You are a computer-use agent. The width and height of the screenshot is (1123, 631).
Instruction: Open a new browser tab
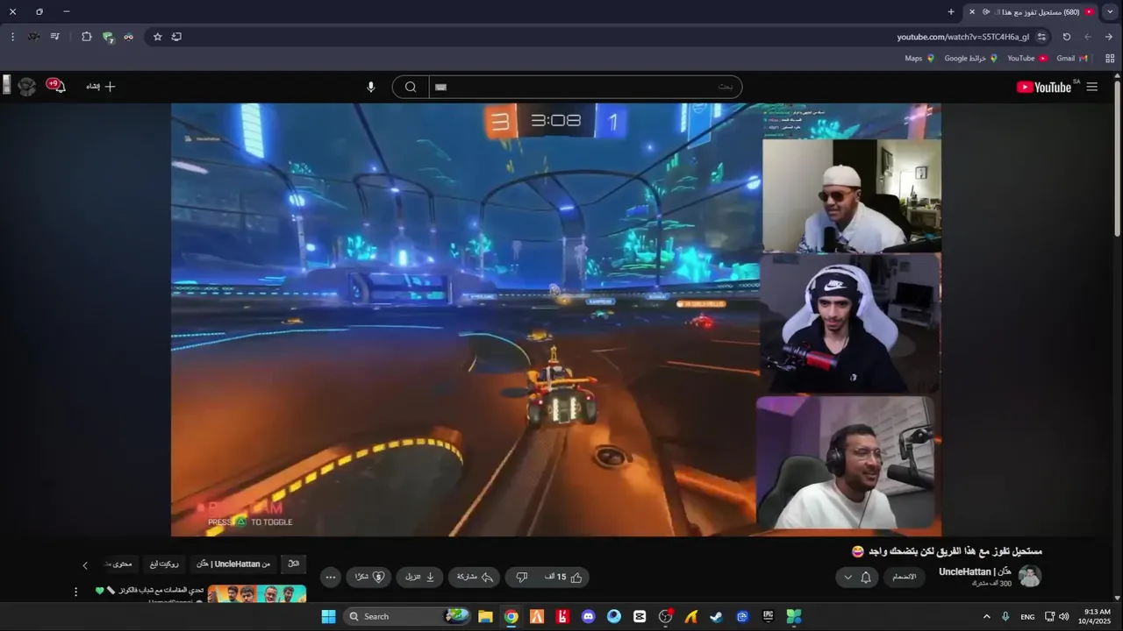(x=951, y=12)
